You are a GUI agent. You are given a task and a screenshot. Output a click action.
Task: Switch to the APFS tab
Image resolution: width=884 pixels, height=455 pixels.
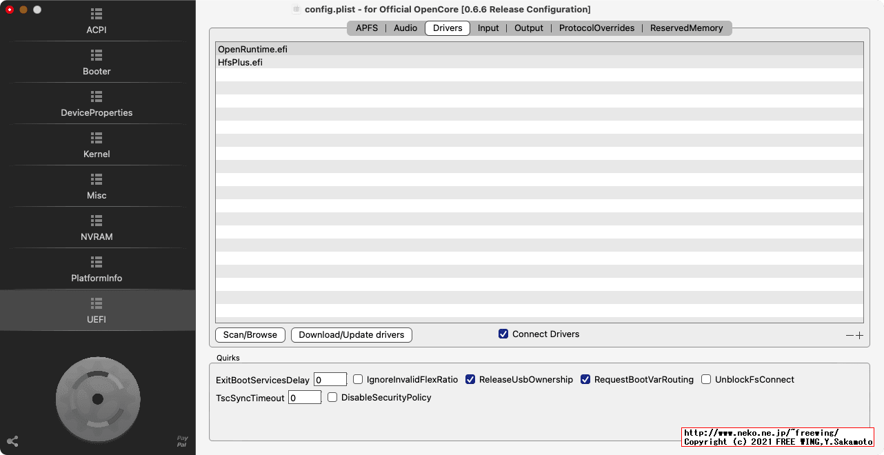point(366,28)
